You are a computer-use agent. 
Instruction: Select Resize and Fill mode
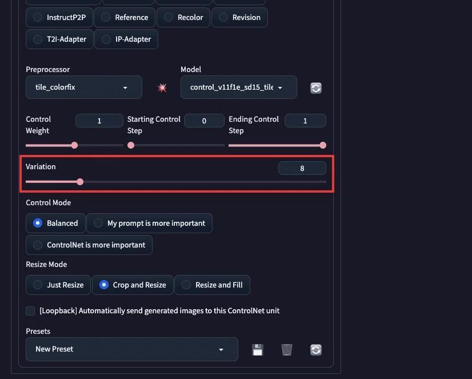[x=212, y=285]
